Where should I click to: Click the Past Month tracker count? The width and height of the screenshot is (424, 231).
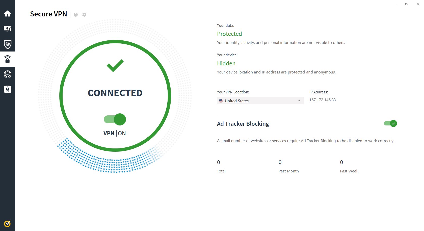tap(280, 162)
